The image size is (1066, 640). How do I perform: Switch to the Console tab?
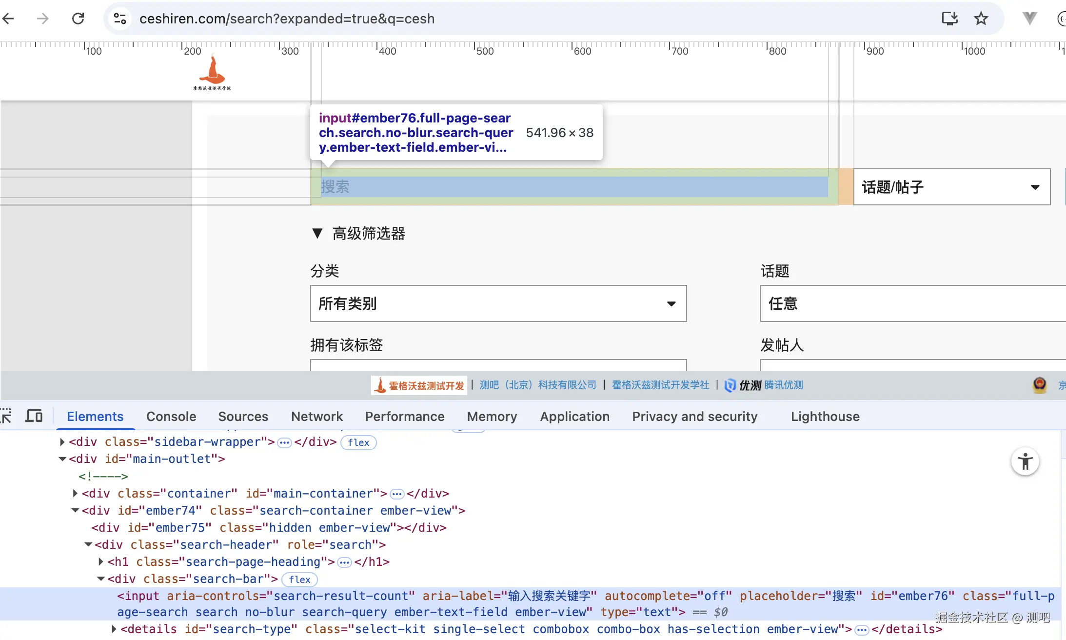171,417
